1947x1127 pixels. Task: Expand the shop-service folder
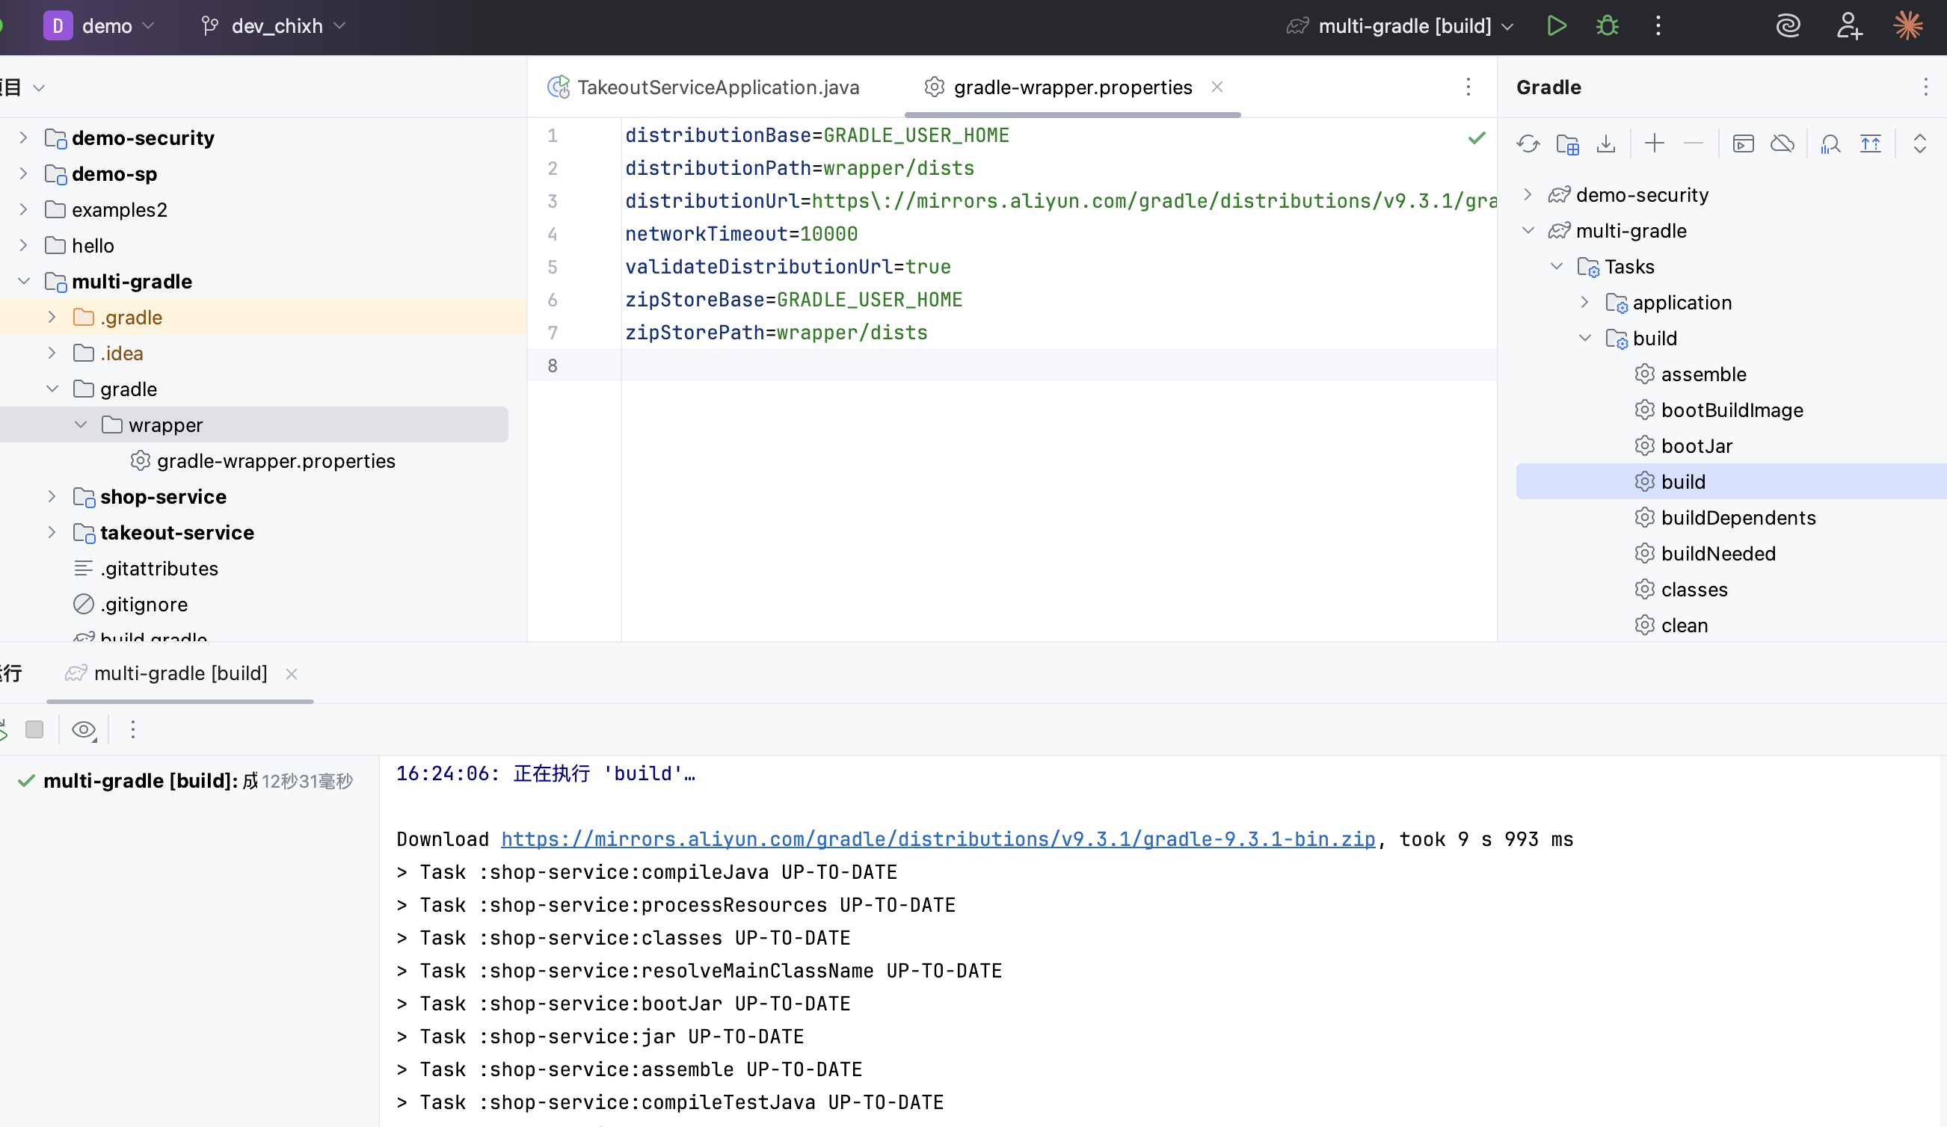coord(52,497)
